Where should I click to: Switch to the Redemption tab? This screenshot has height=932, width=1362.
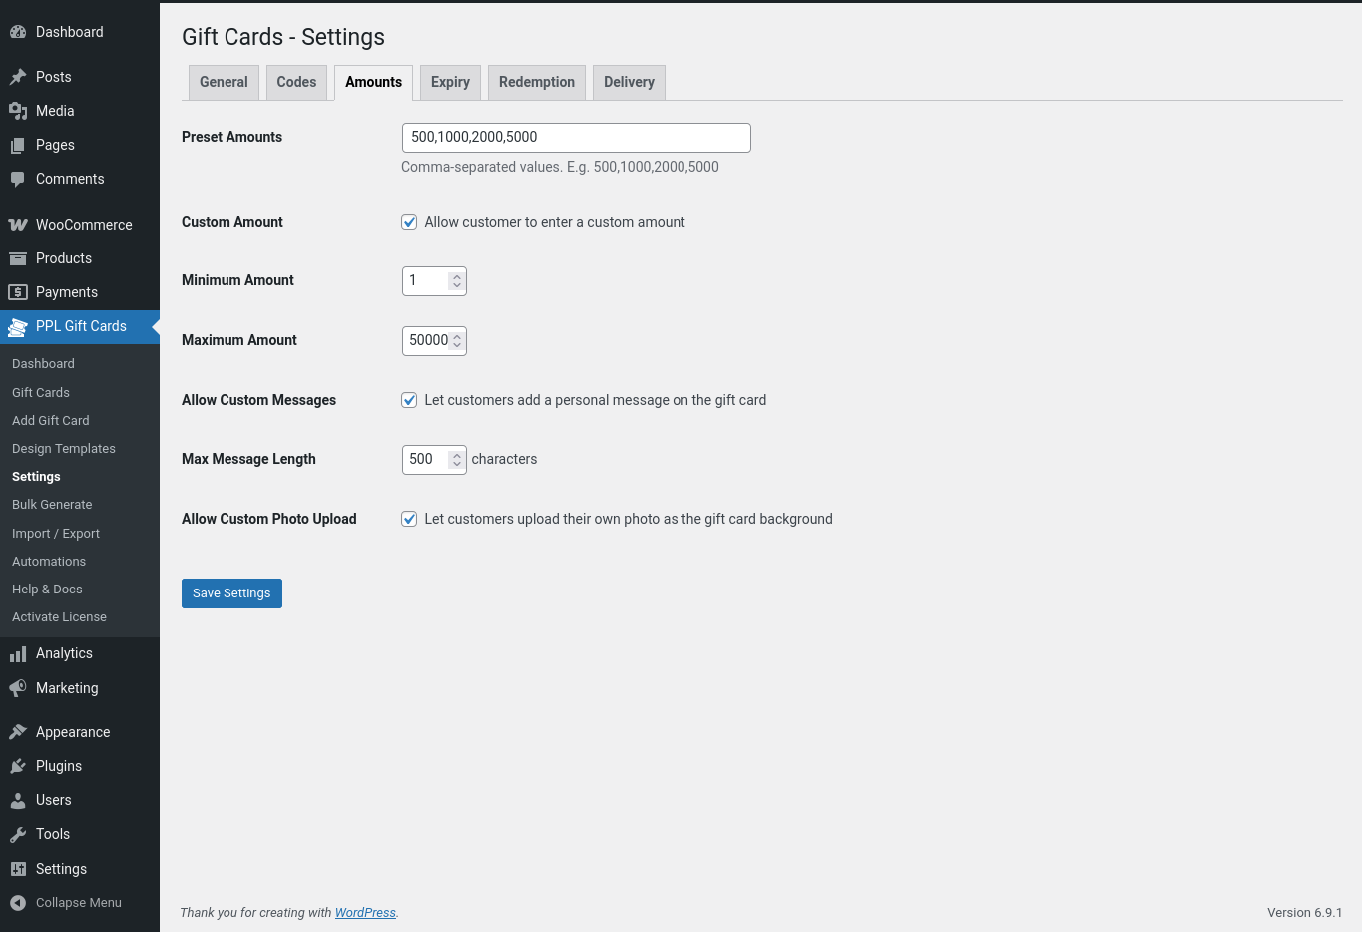click(x=537, y=82)
